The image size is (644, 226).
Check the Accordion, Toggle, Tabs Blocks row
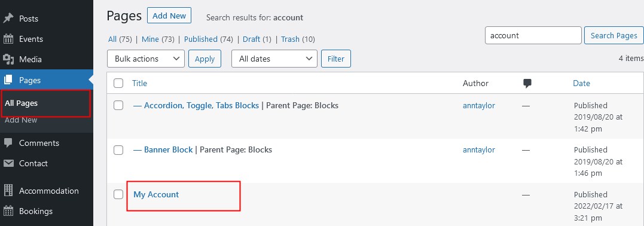(x=118, y=106)
